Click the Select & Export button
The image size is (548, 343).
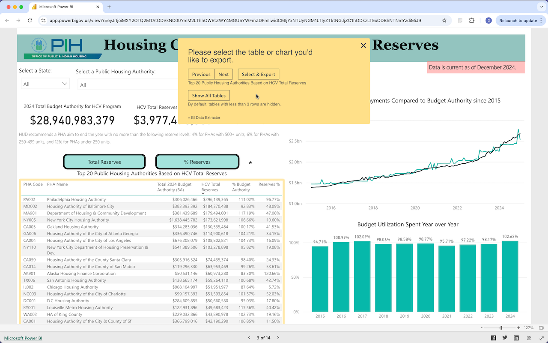258,74
